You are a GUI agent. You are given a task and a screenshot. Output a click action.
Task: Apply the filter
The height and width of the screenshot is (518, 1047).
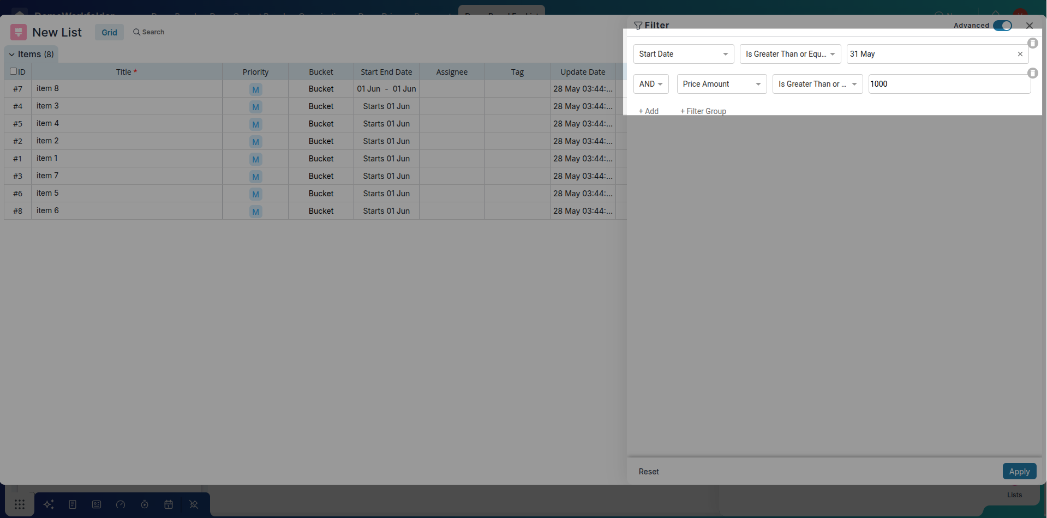point(1019,472)
